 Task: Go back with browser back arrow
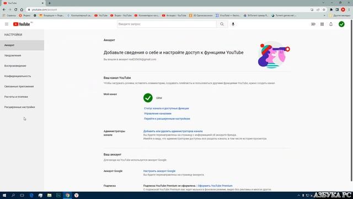pos(4,10)
